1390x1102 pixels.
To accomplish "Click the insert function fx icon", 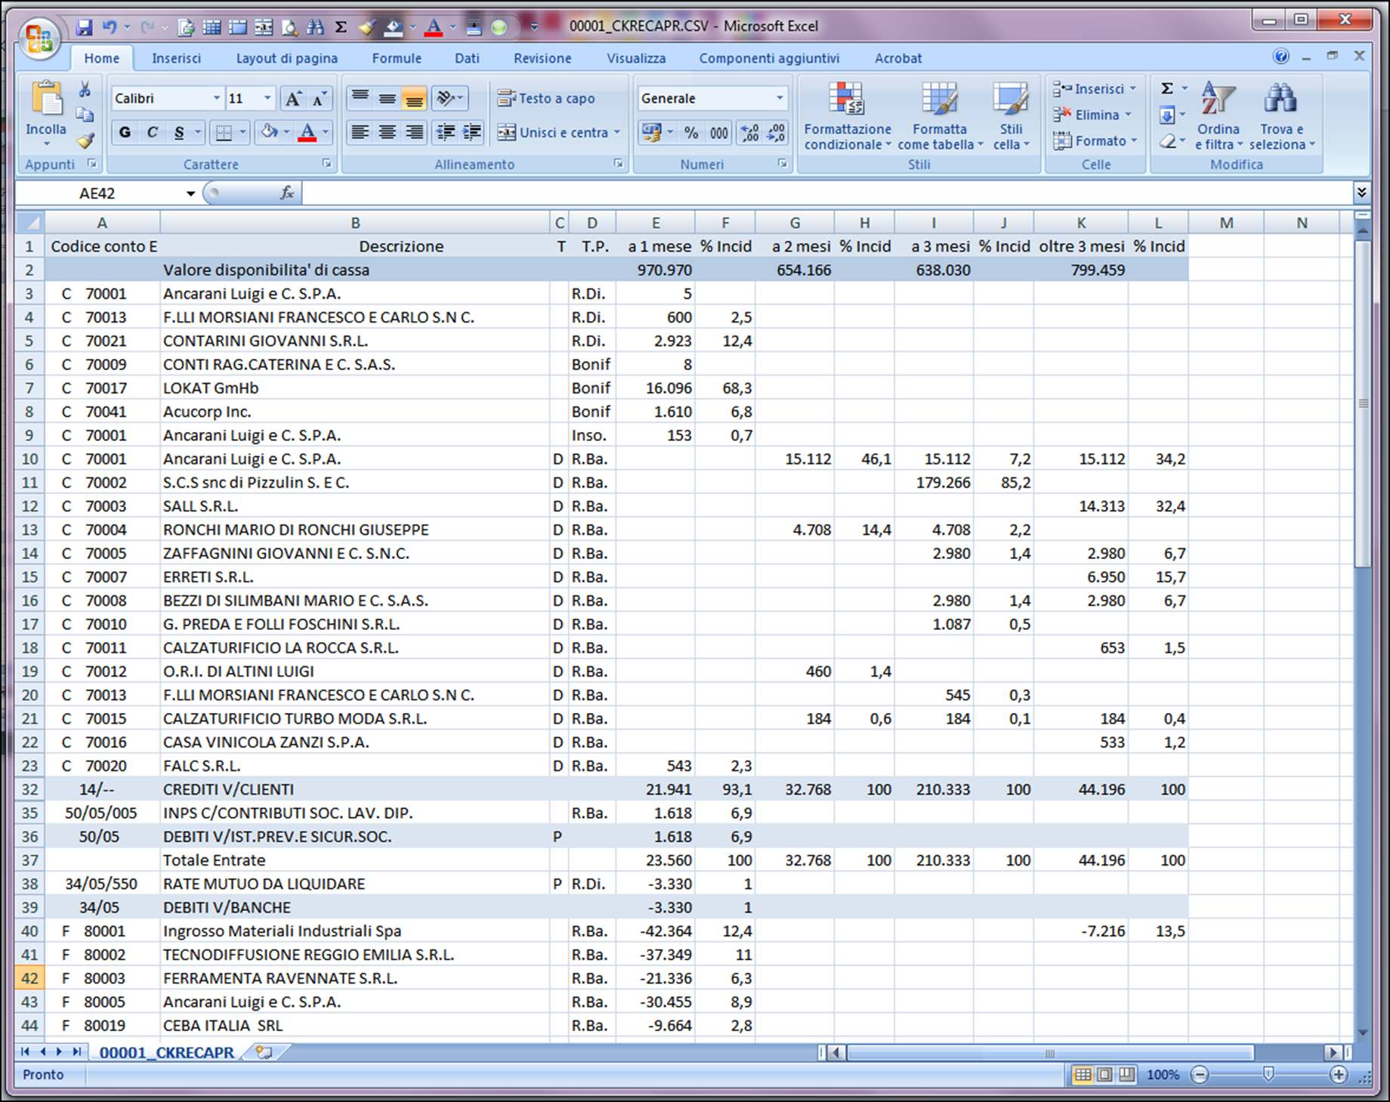I will tap(287, 193).
